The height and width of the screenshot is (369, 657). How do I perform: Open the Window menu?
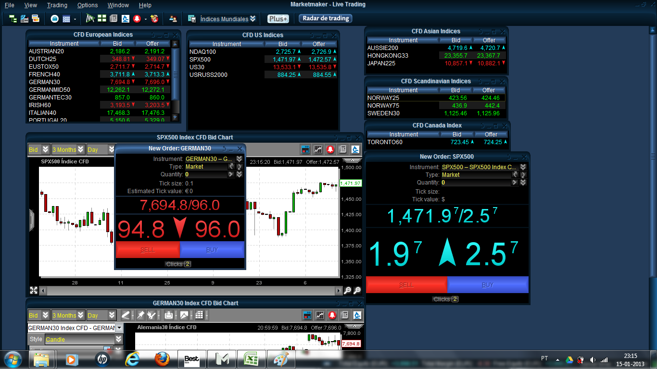(x=118, y=5)
